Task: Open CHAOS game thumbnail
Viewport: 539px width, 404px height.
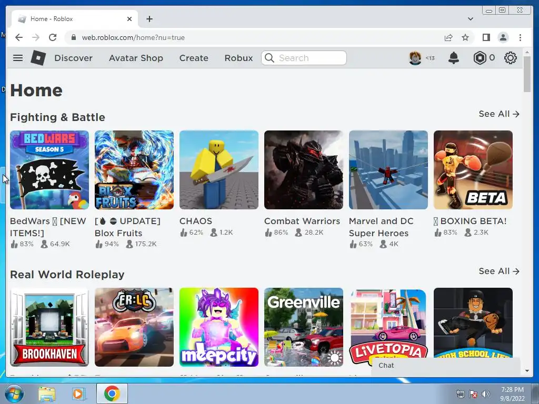Action: point(219,170)
